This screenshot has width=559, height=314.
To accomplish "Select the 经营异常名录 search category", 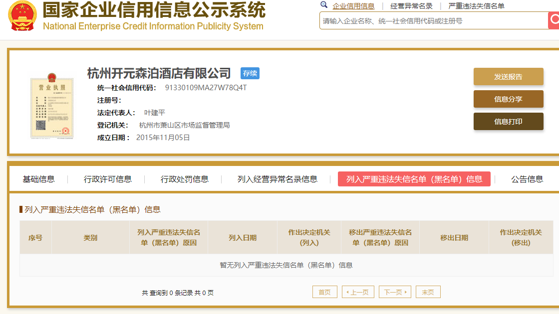I will pos(411,6).
